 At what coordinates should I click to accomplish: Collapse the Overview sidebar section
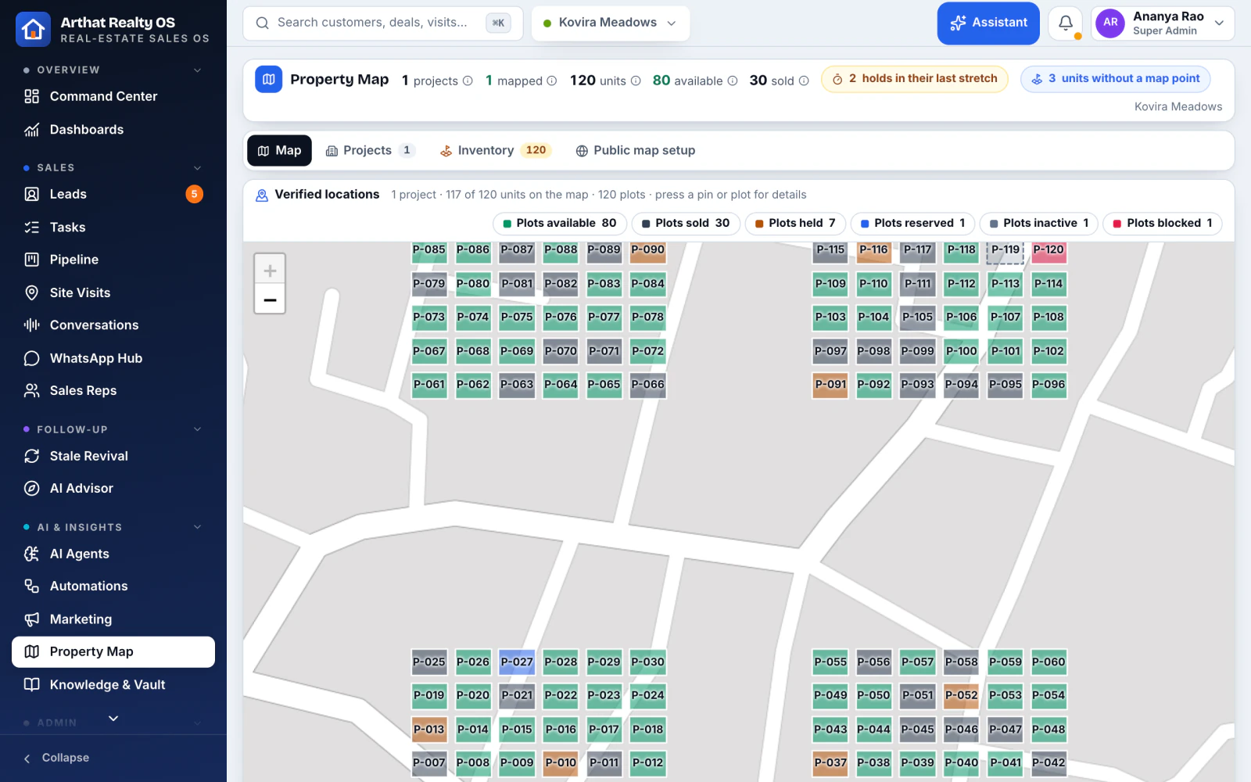tap(198, 70)
